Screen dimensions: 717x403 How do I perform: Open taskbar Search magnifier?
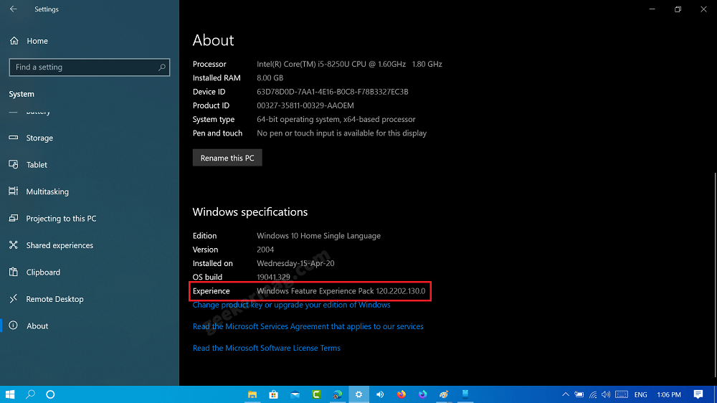click(30, 394)
